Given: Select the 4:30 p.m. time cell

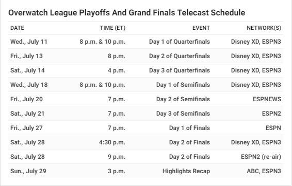Looking at the screenshot, I should click(x=112, y=142).
